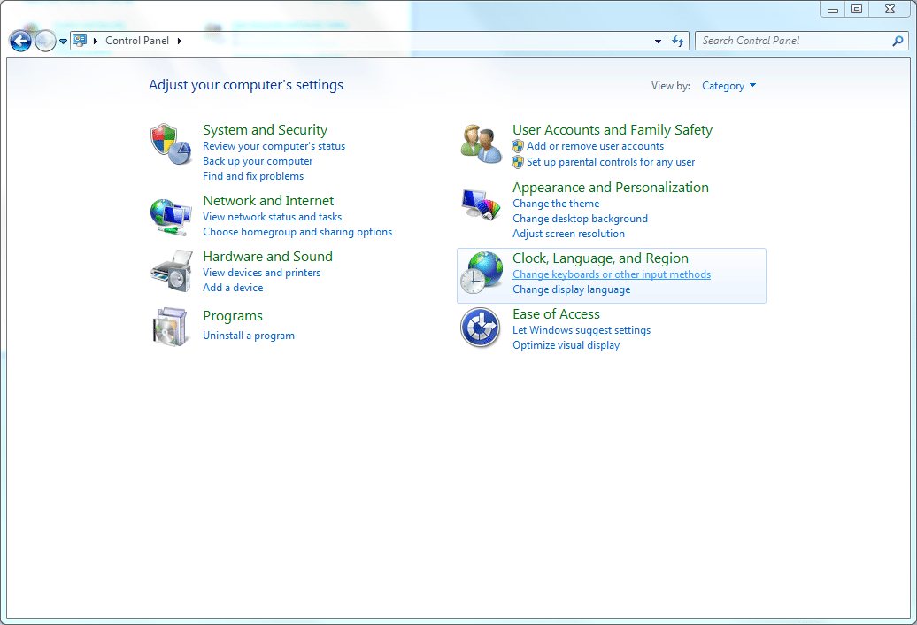The height and width of the screenshot is (625, 917).
Task: Select Let Windows suggest settings
Action: tap(582, 330)
